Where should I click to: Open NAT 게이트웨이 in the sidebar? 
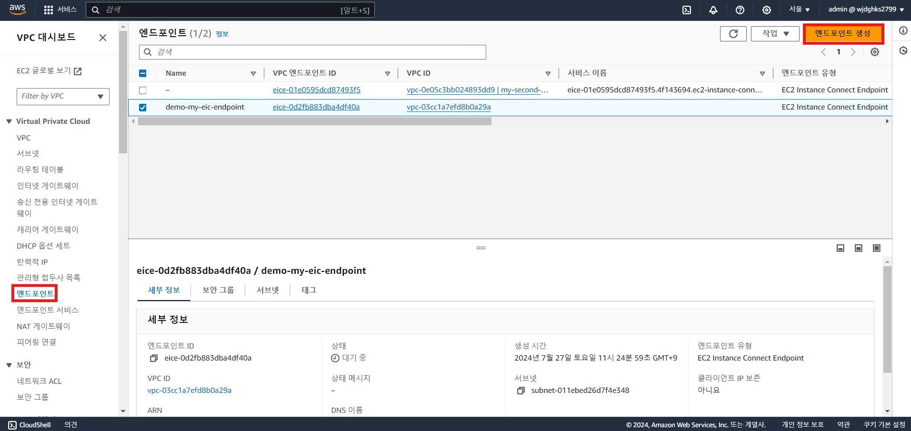[43, 326]
